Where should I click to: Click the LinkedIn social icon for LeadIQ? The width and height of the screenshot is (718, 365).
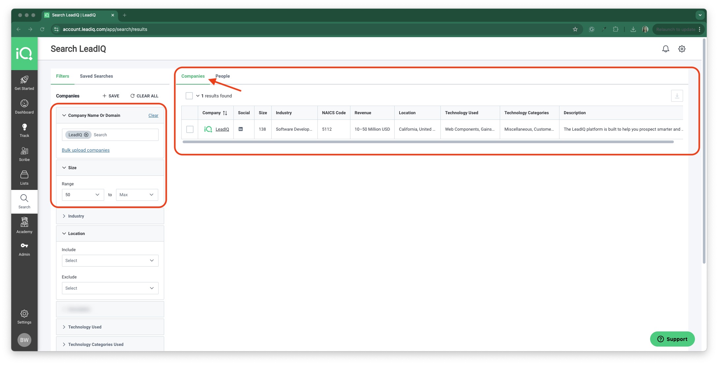pos(241,129)
